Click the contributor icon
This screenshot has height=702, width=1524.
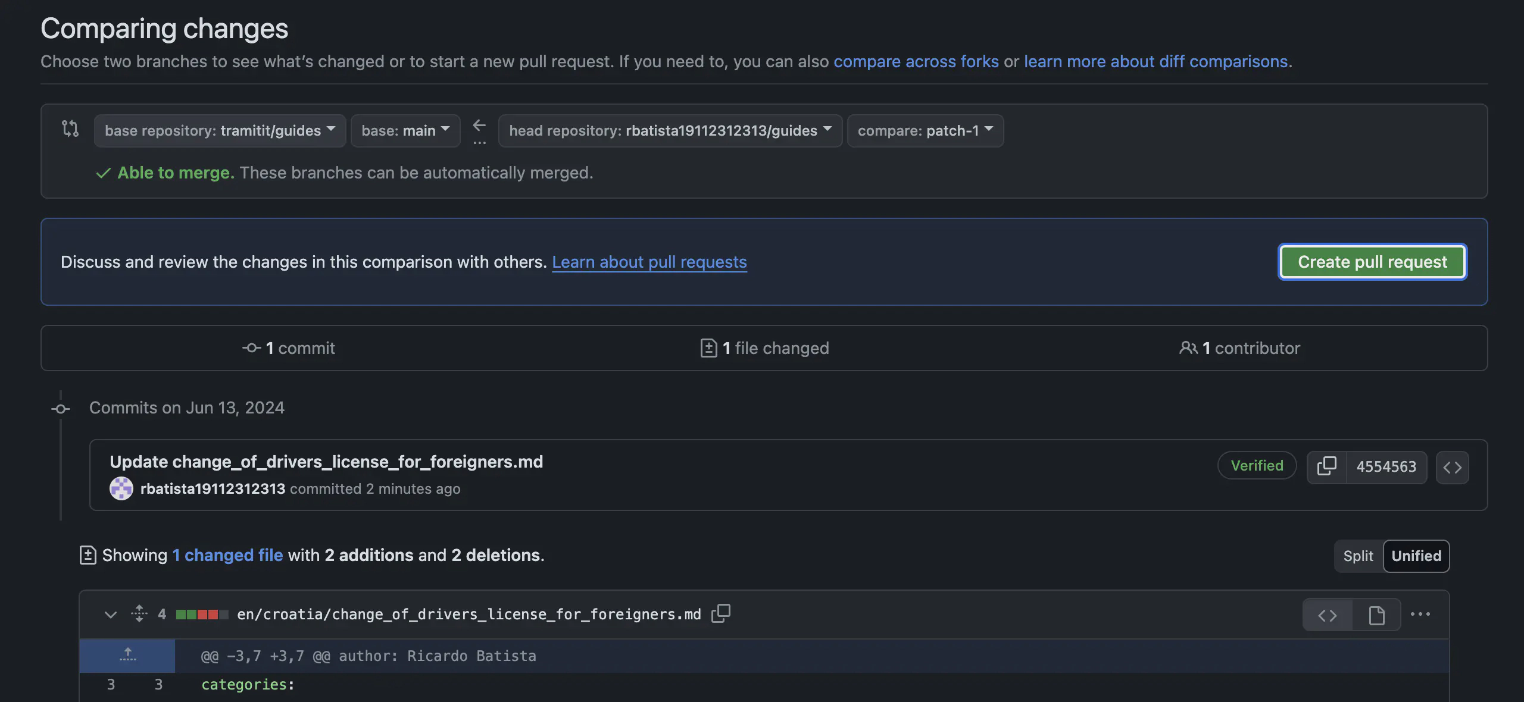pyautogui.click(x=1186, y=347)
